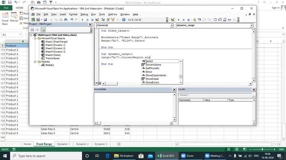286x160 pixels.
Task: Collapse Modules folder in project tree
Action: (35, 62)
